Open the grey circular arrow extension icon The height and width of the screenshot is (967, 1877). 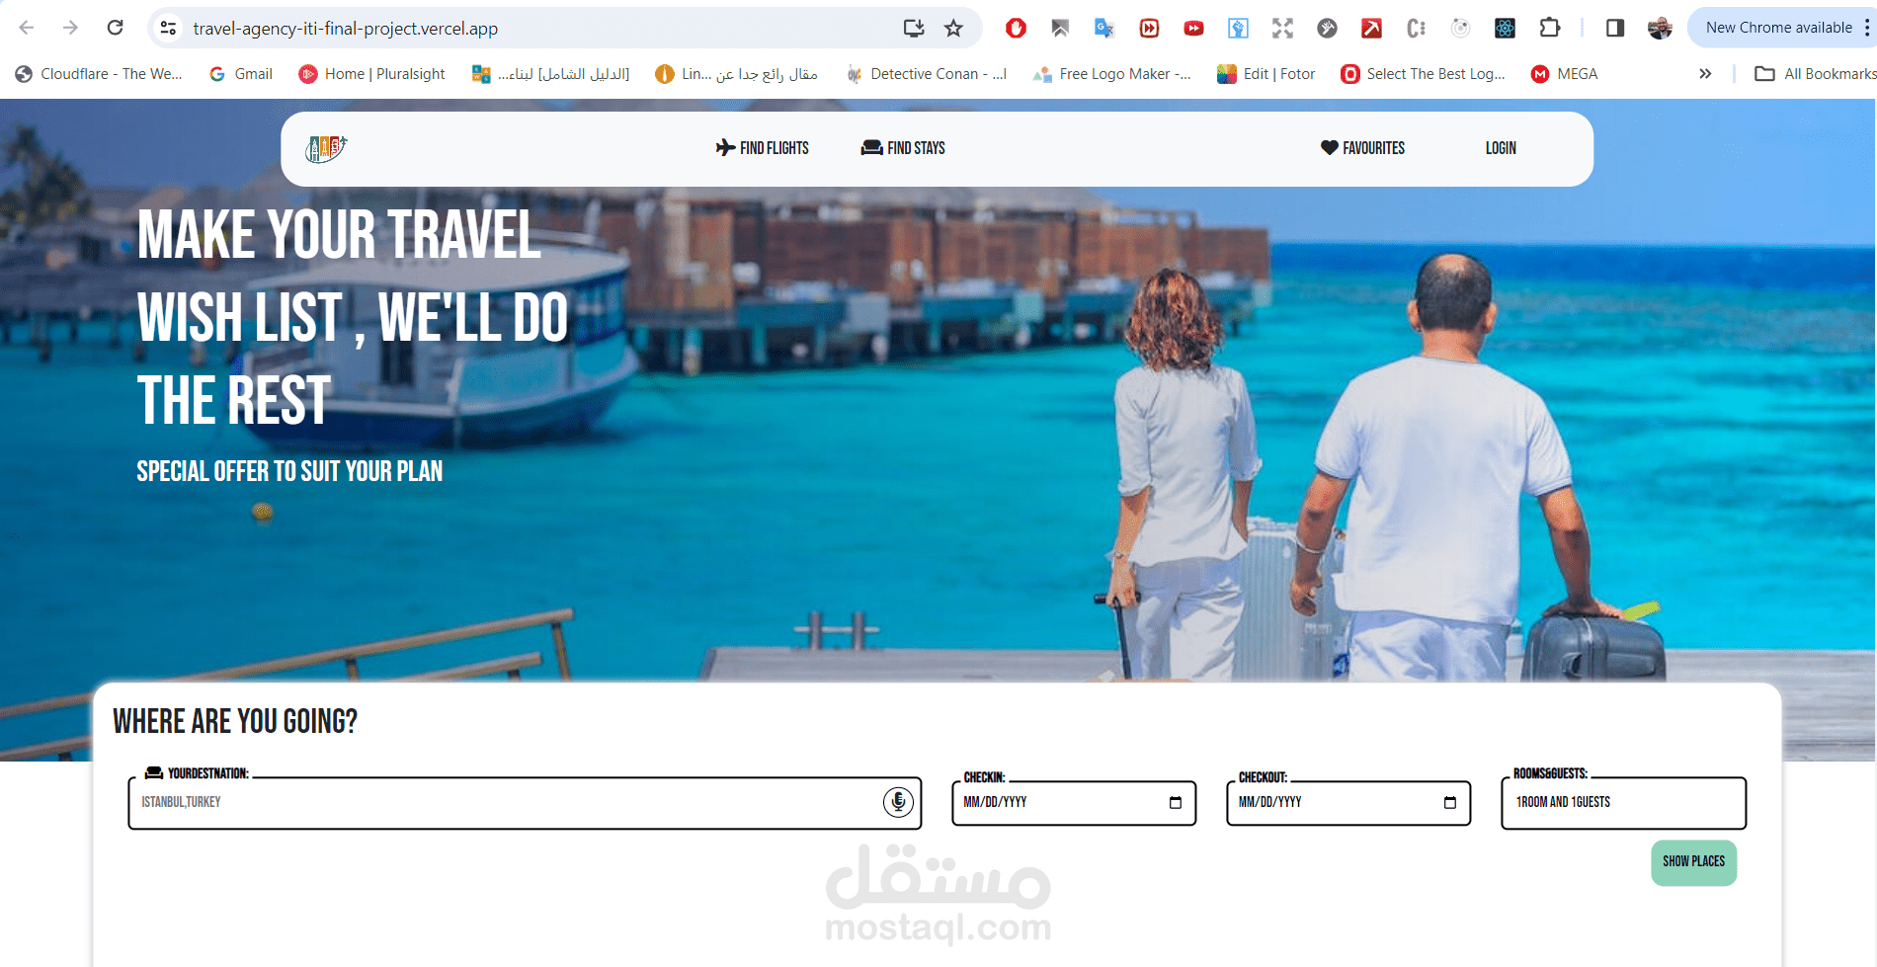1327,28
